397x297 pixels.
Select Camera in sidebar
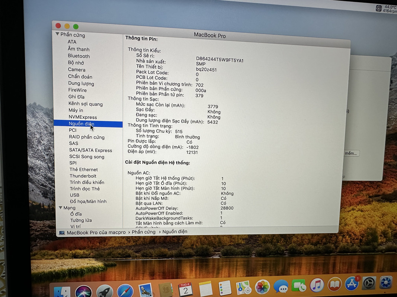coord(77,69)
